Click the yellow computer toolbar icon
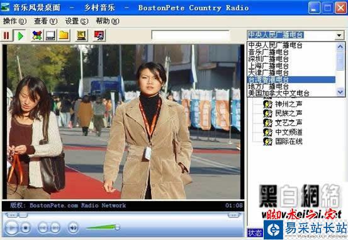Screen dimensions: 348x240 (81, 35)
